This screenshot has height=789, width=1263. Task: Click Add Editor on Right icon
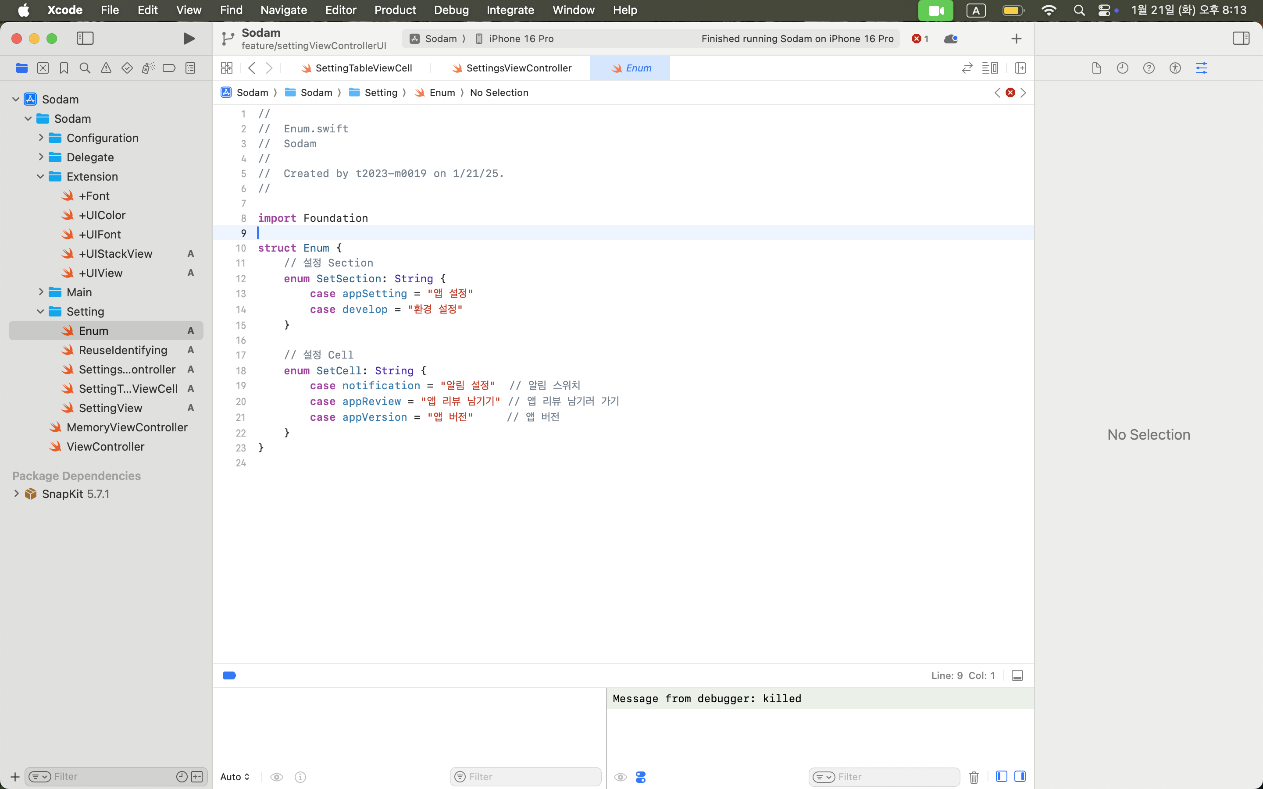tap(1020, 68)
